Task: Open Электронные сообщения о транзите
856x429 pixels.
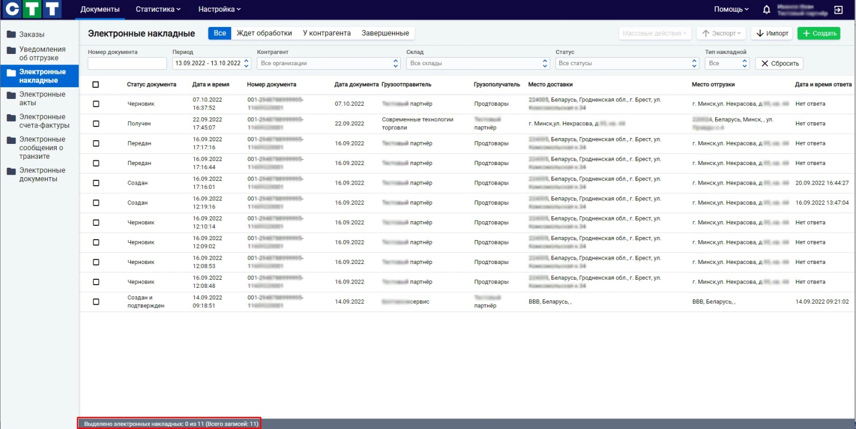Action: coord(40,148)
